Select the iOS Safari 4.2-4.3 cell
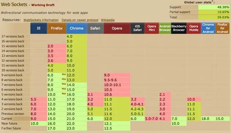The width and height of the screenshot is (231, 133). click(x=137, y=109)
